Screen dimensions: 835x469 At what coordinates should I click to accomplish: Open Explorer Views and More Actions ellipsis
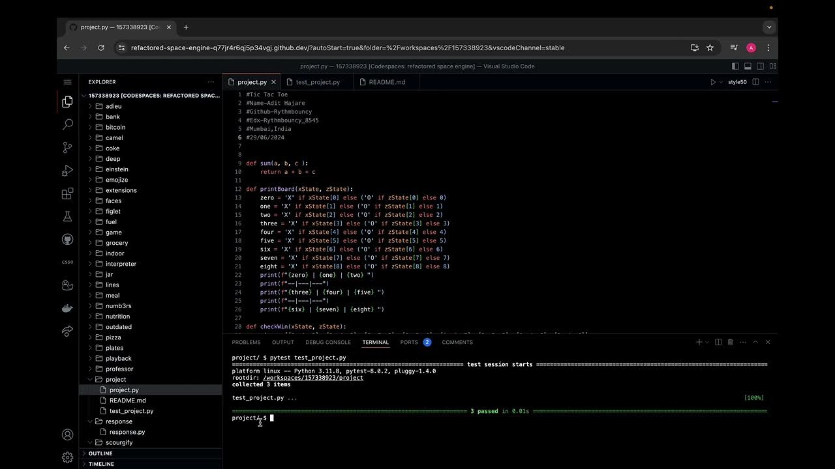coord(211,82)
